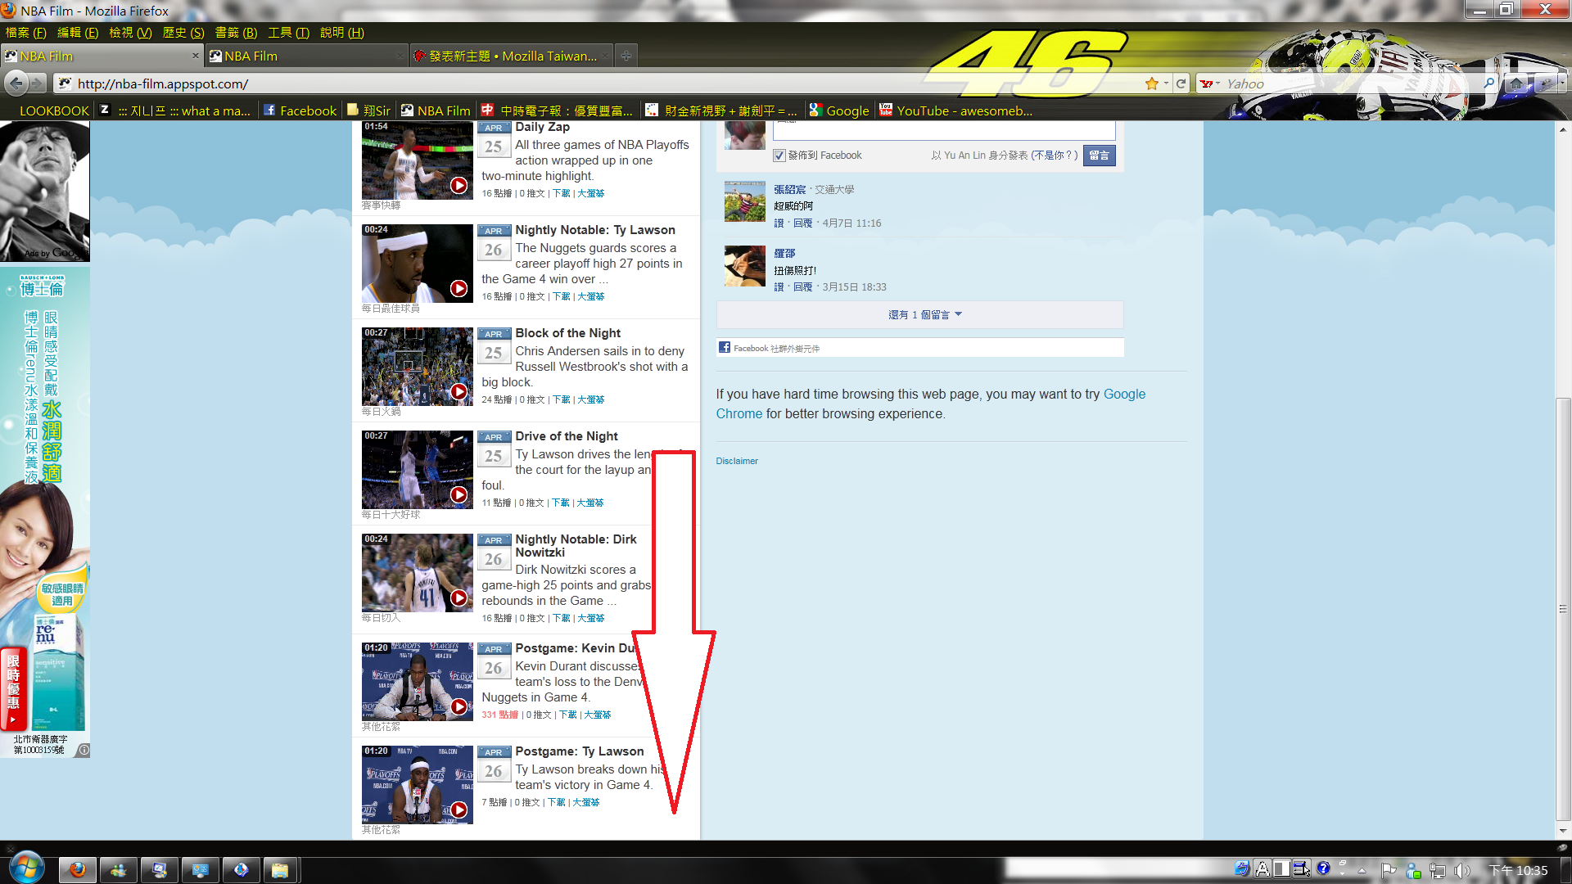1572x884 pixels.
Task: Open Postgame Ty Lawson video thumbnail
Action: [418, 784]
